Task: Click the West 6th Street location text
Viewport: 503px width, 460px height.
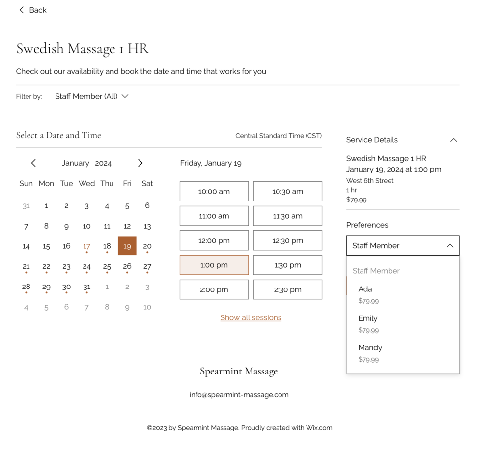Action: click(x=369, y=181)
